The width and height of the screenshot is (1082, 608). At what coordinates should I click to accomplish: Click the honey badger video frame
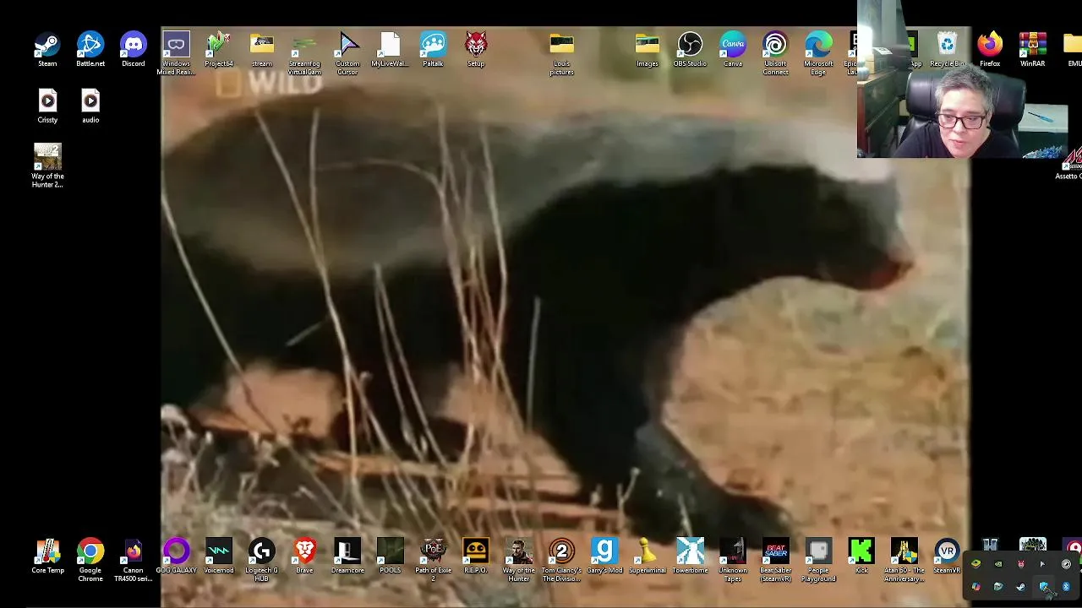[566, 317]
